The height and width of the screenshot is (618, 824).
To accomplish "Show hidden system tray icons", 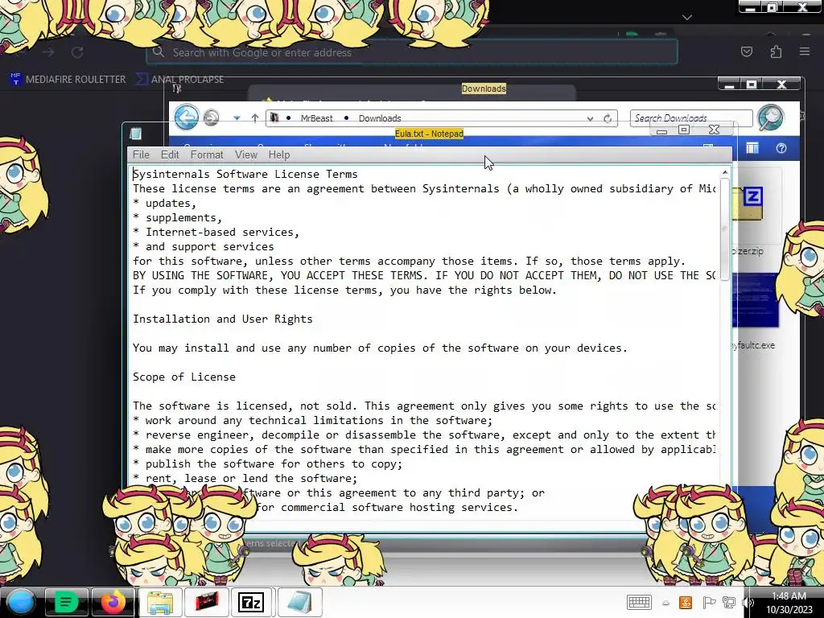I will coord(665,604).
